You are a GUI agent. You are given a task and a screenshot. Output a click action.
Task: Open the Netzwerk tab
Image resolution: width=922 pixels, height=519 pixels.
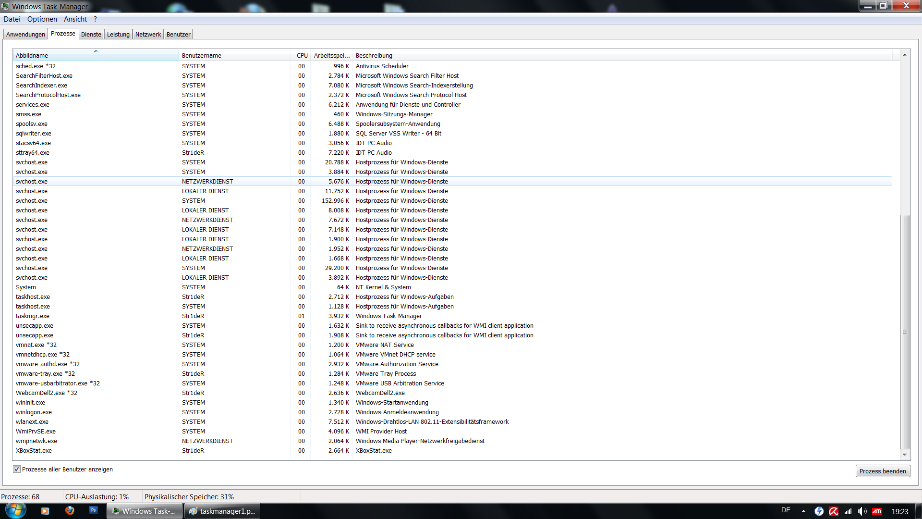(148, 35)
